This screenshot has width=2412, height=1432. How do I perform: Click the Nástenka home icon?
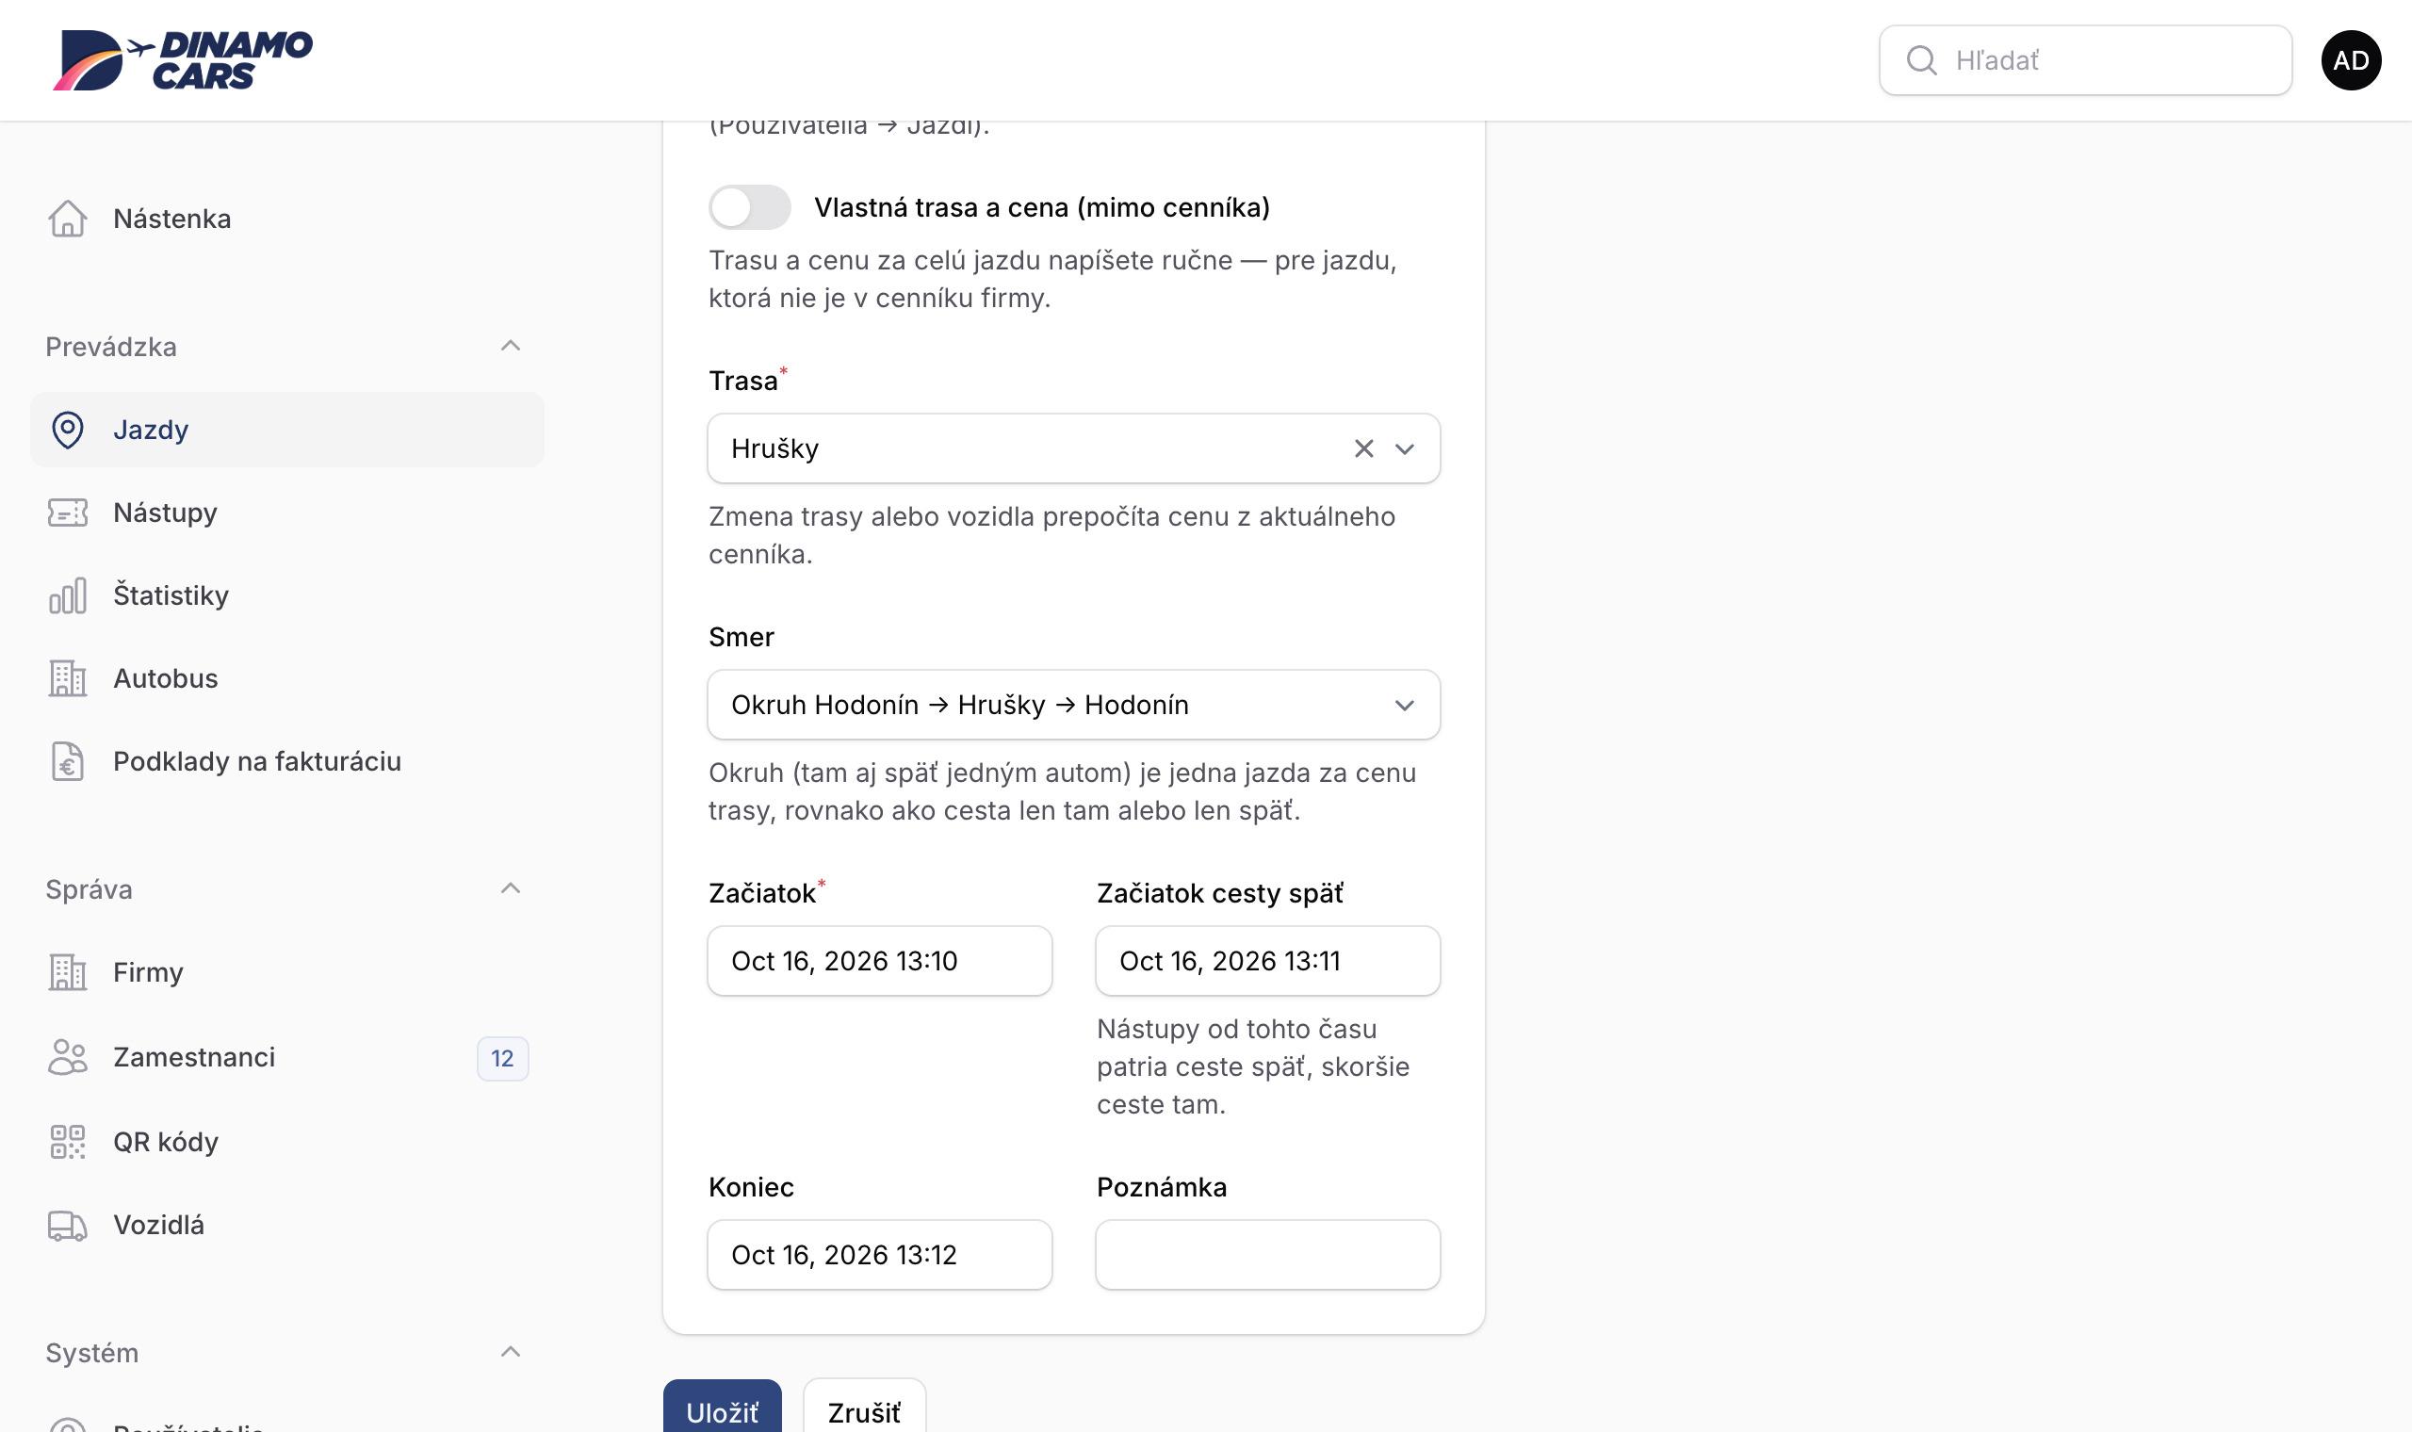[x=68, y=220]
